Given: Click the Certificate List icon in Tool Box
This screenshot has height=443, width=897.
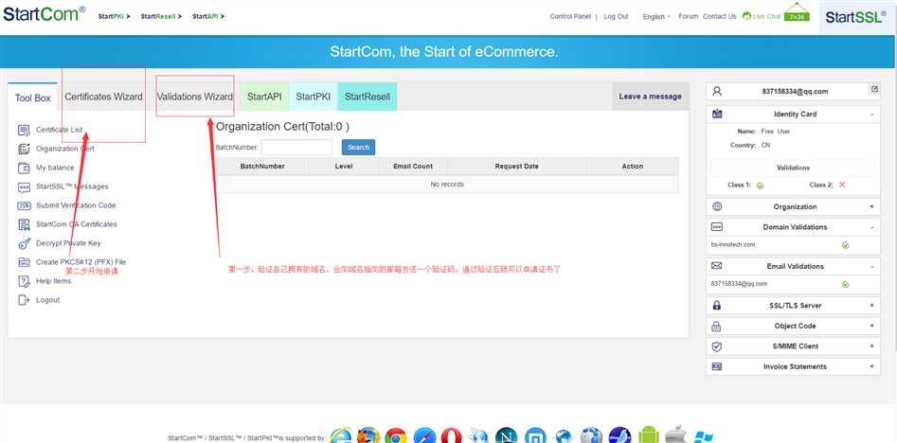Looking at the screenshot, I should tap(24, 130).
